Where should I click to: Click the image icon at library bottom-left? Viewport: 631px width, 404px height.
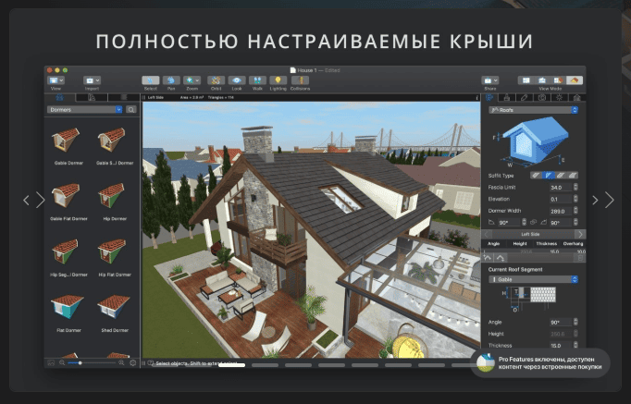pyautogui.click(x=51, y=362)
